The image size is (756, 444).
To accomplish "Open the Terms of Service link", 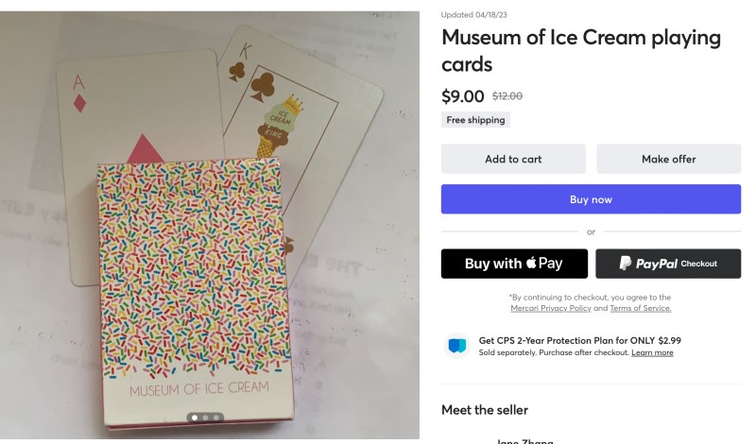I will click(x=640, y=309).
